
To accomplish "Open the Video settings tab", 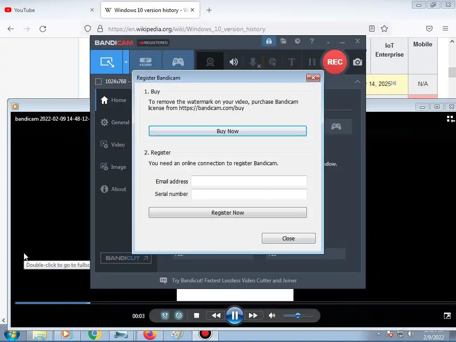I will (113, 145).
